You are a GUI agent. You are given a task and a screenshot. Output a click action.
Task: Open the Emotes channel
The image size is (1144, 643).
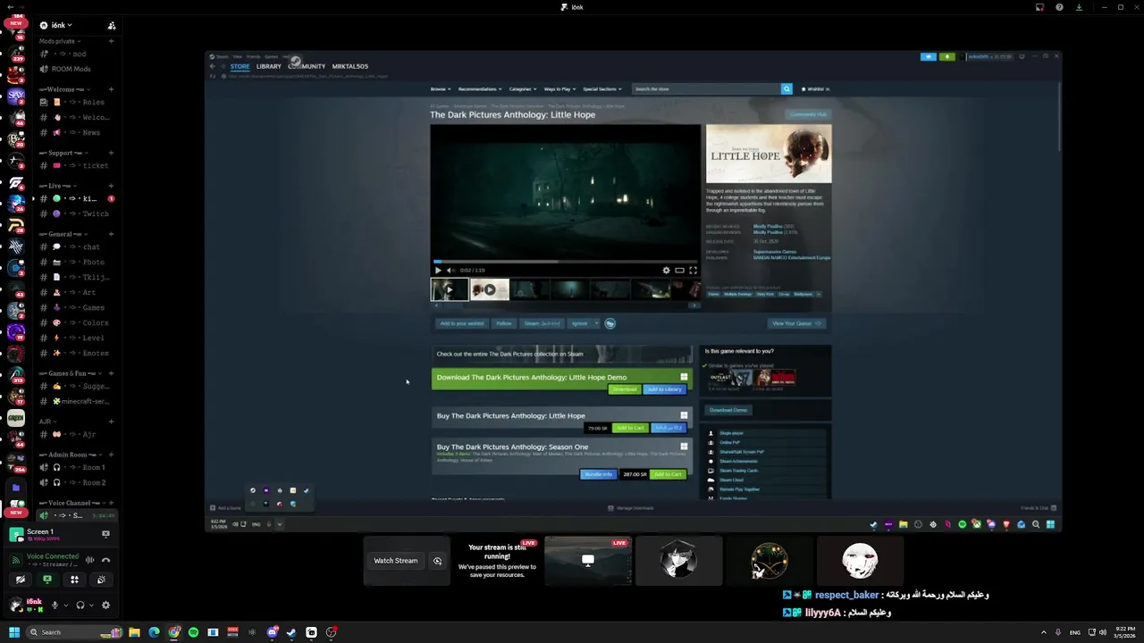pos(78,353)
